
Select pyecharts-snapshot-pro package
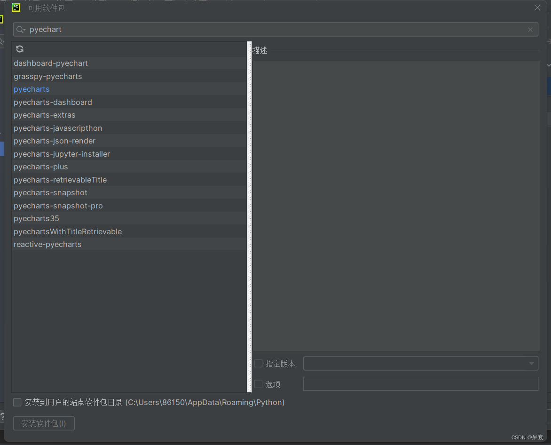(x=129, y=206)
